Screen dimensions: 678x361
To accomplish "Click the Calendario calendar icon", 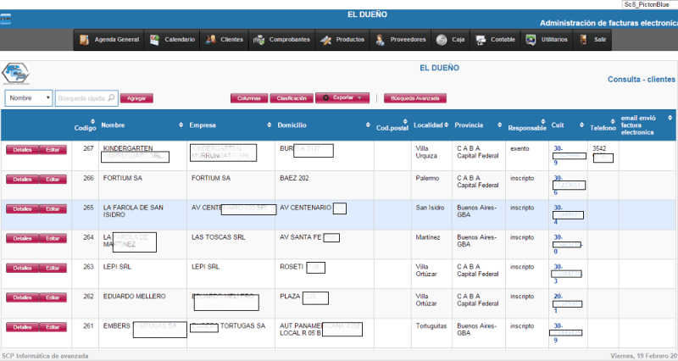I will (x=154, y=40).
